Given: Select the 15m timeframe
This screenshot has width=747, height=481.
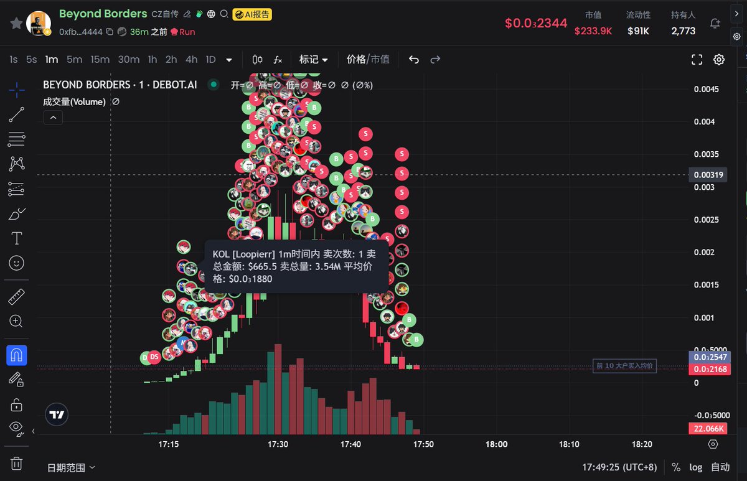Looking at the screenshot, I should 100,60.
